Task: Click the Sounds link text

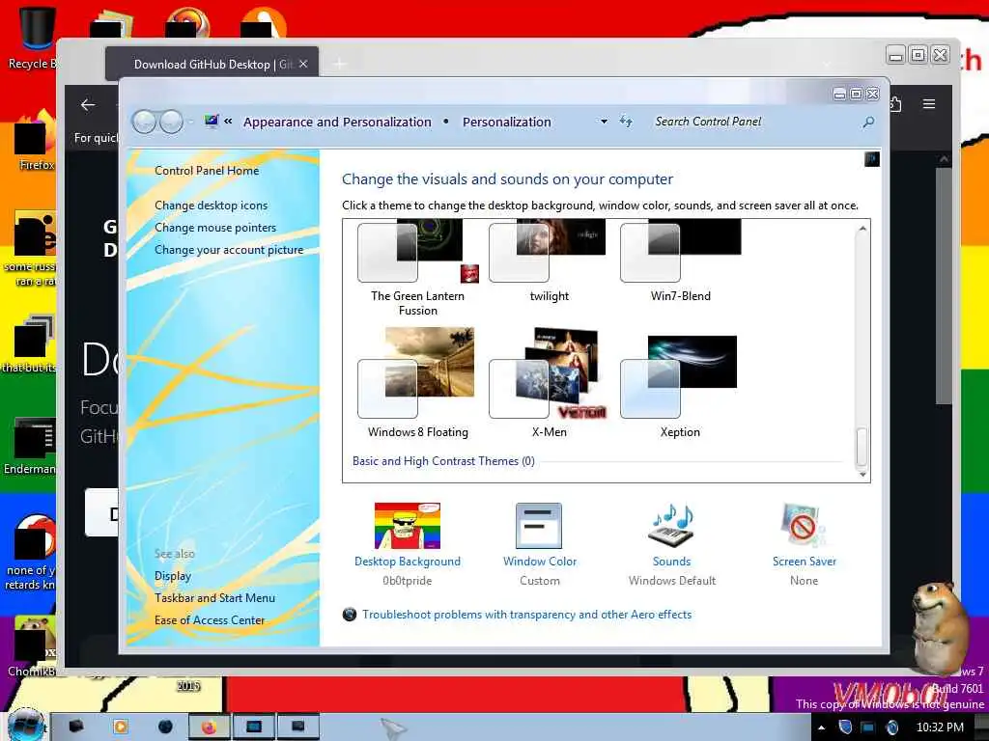Action: click(x=672, y=562)
